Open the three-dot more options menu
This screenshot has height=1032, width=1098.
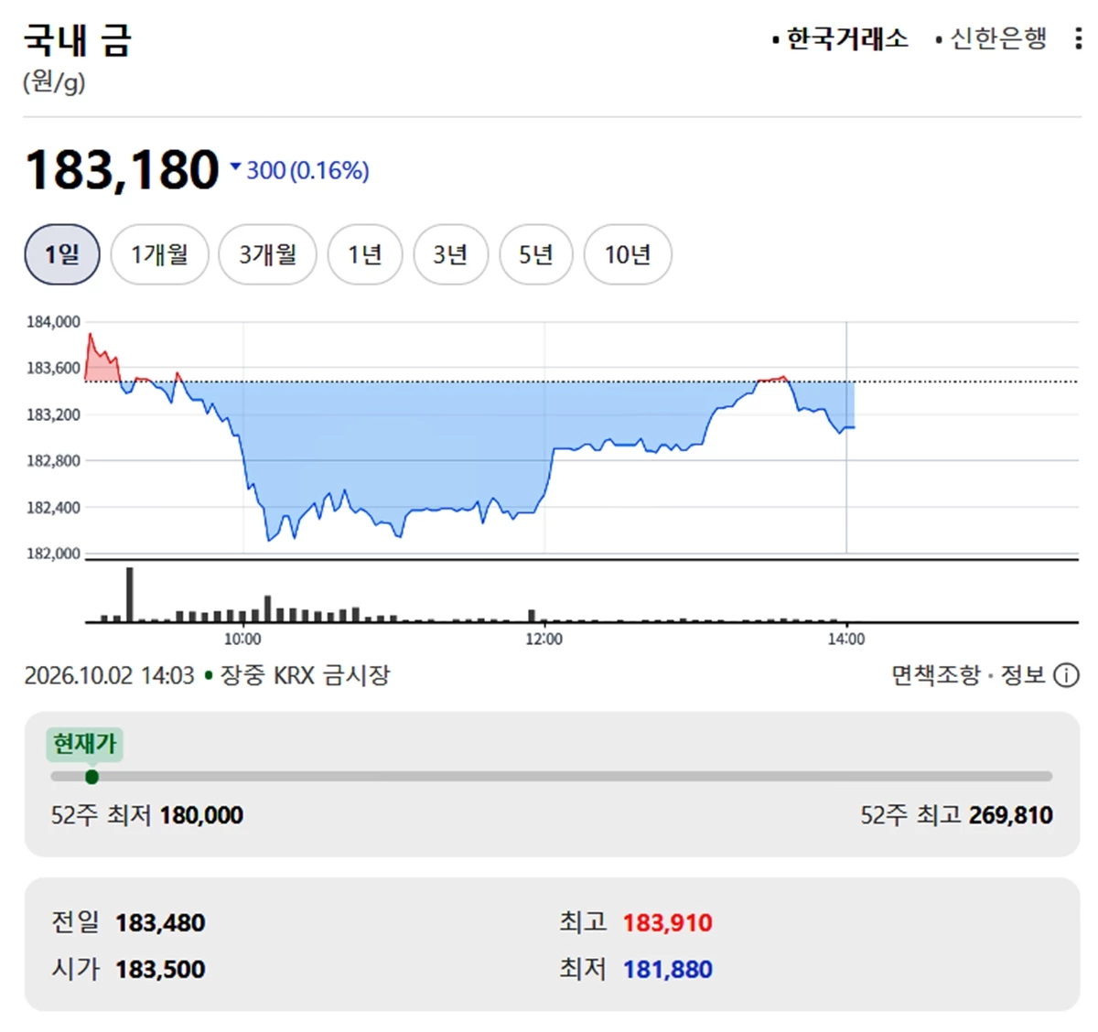[x=1079, y=38]
